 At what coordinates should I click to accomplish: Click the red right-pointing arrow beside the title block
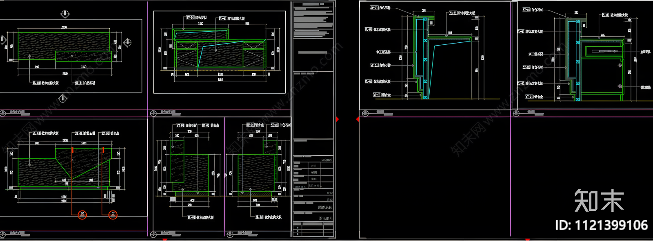337,119
